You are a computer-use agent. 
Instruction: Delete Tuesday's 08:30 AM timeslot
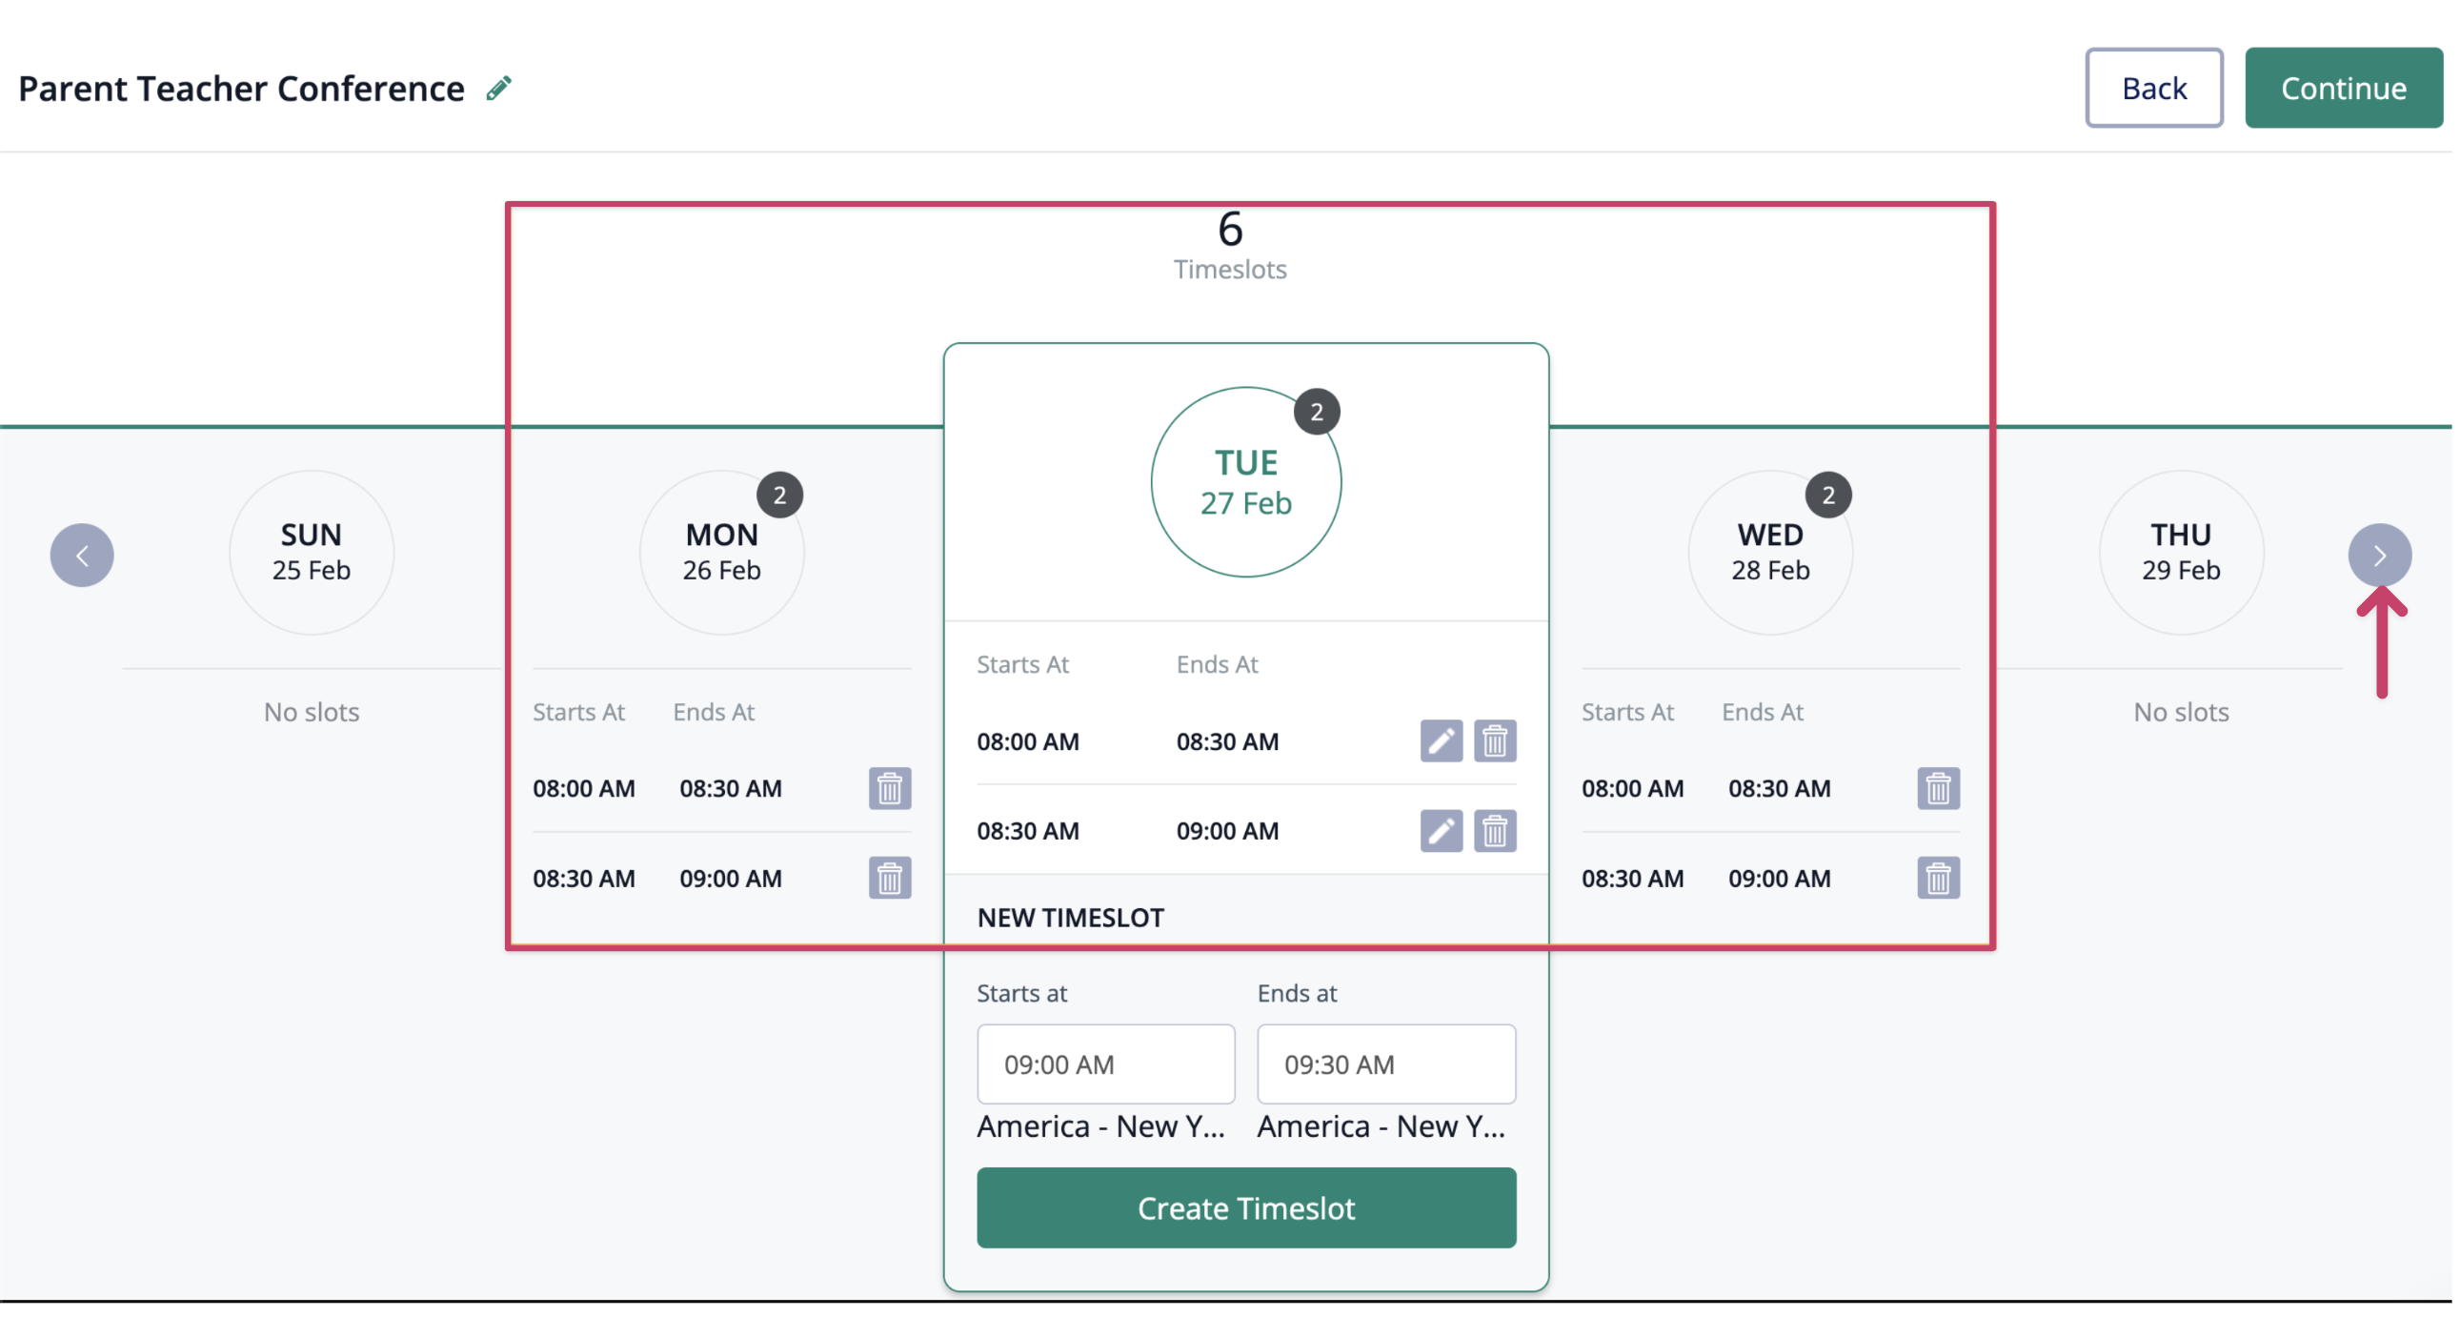pyautogui.click(x=1495, y=831)
